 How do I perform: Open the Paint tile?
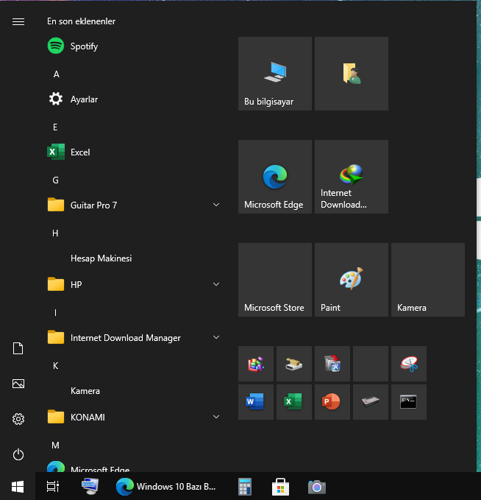(x=351, y=280)
